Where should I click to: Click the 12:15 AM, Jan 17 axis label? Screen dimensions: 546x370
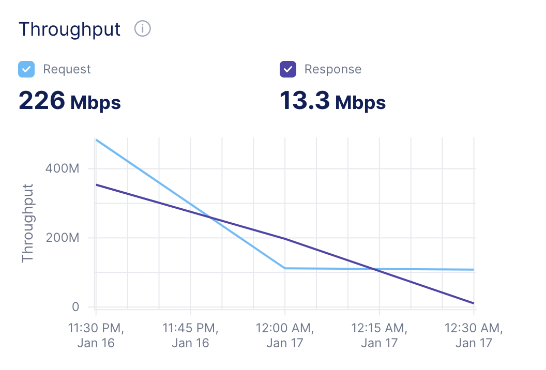379,335
